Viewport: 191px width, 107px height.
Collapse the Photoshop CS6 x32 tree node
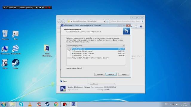(x=68, y=49)
